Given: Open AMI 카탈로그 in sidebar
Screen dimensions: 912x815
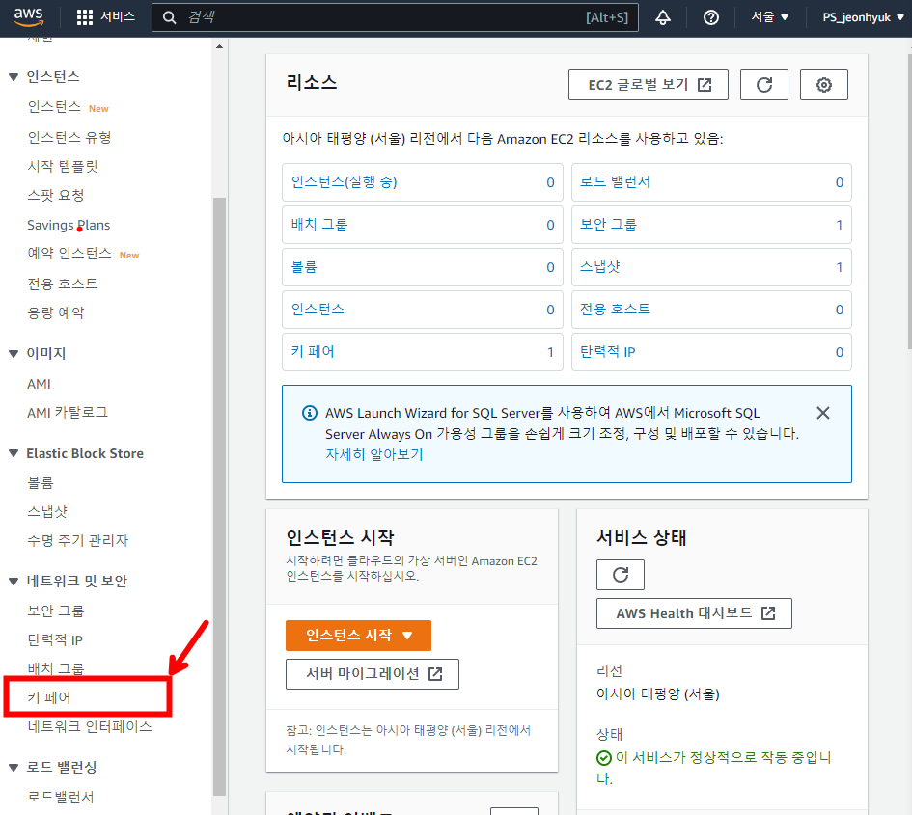Looking at the screenshot, I should [68, 413].
